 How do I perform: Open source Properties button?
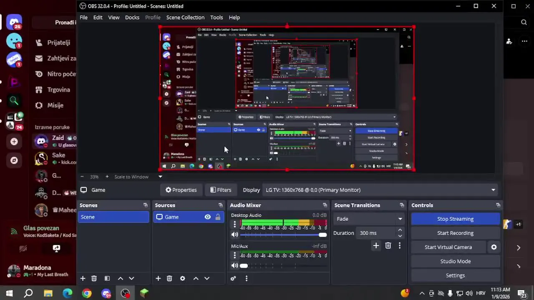(181, 190)
